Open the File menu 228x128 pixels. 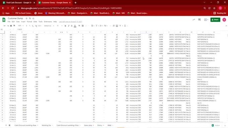tap(9, 22)
